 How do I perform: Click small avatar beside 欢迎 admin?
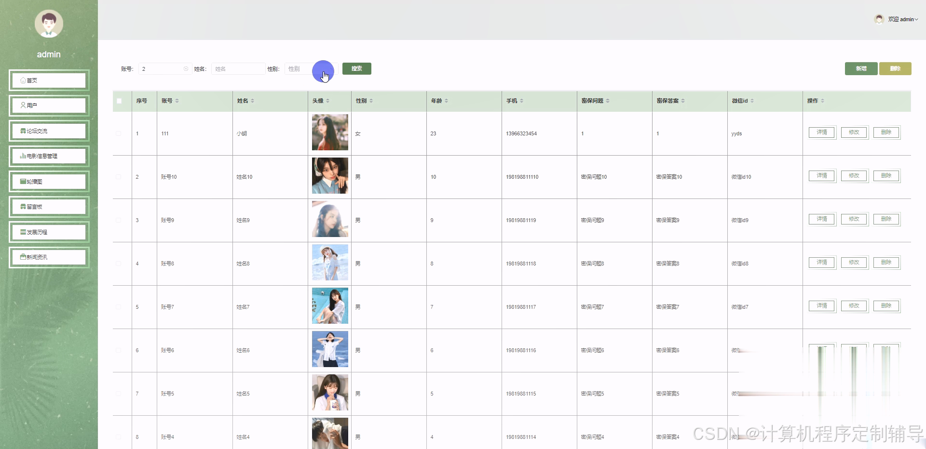[879, 19]
